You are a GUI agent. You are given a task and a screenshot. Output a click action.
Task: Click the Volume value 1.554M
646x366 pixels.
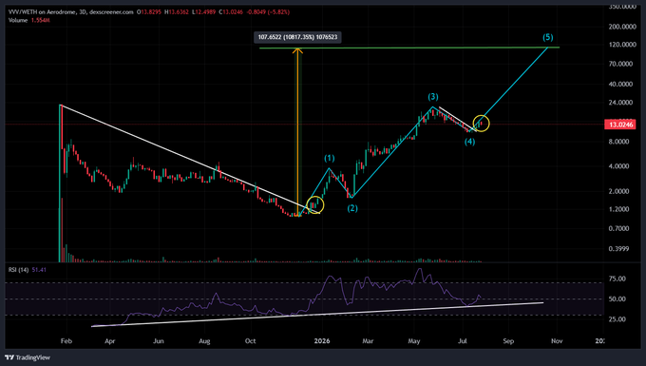pos(40,20)
